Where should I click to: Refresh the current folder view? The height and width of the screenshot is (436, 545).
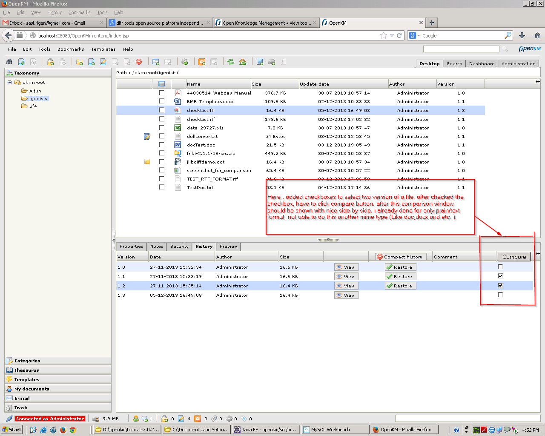tap(231, 62)
